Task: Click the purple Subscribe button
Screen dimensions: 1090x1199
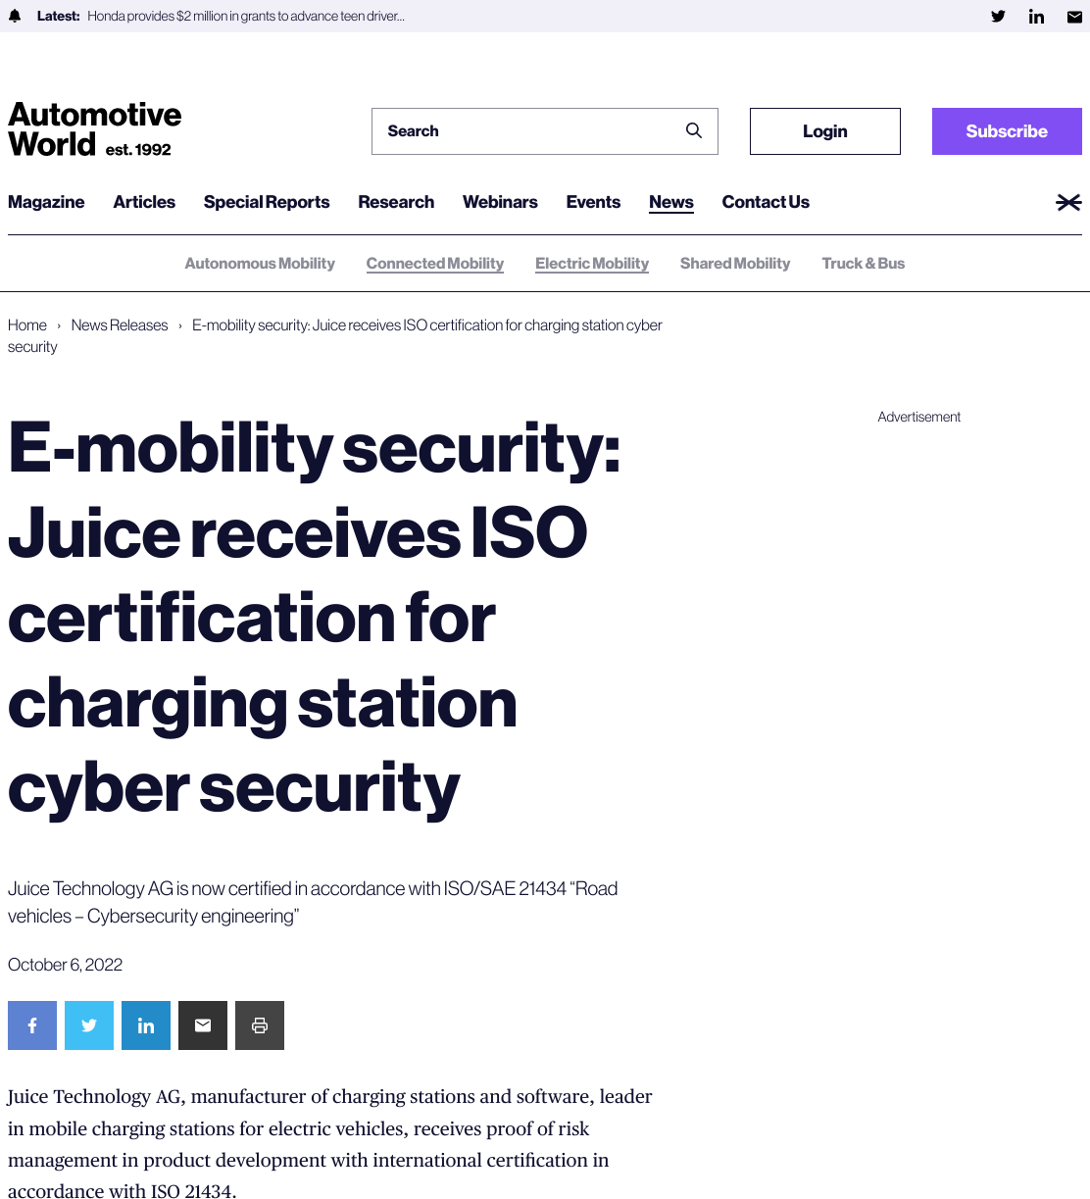Action: [x=1007, y=131]
